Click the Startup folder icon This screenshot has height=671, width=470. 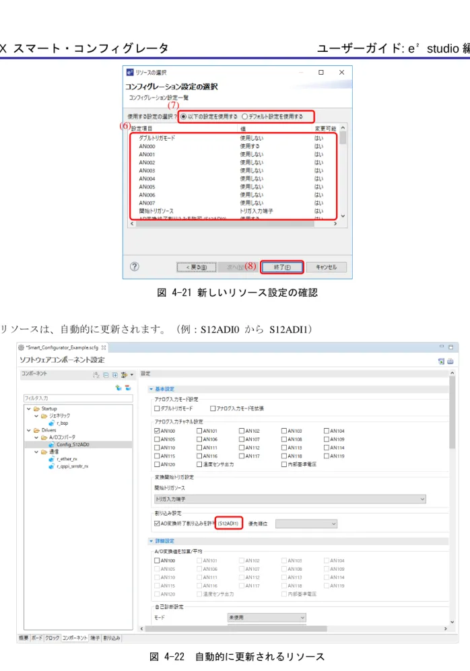(x=37, y=409)
